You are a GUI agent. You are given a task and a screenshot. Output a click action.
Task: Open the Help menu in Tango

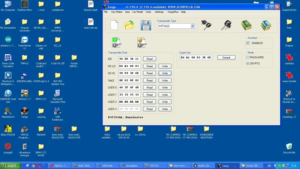183,12
